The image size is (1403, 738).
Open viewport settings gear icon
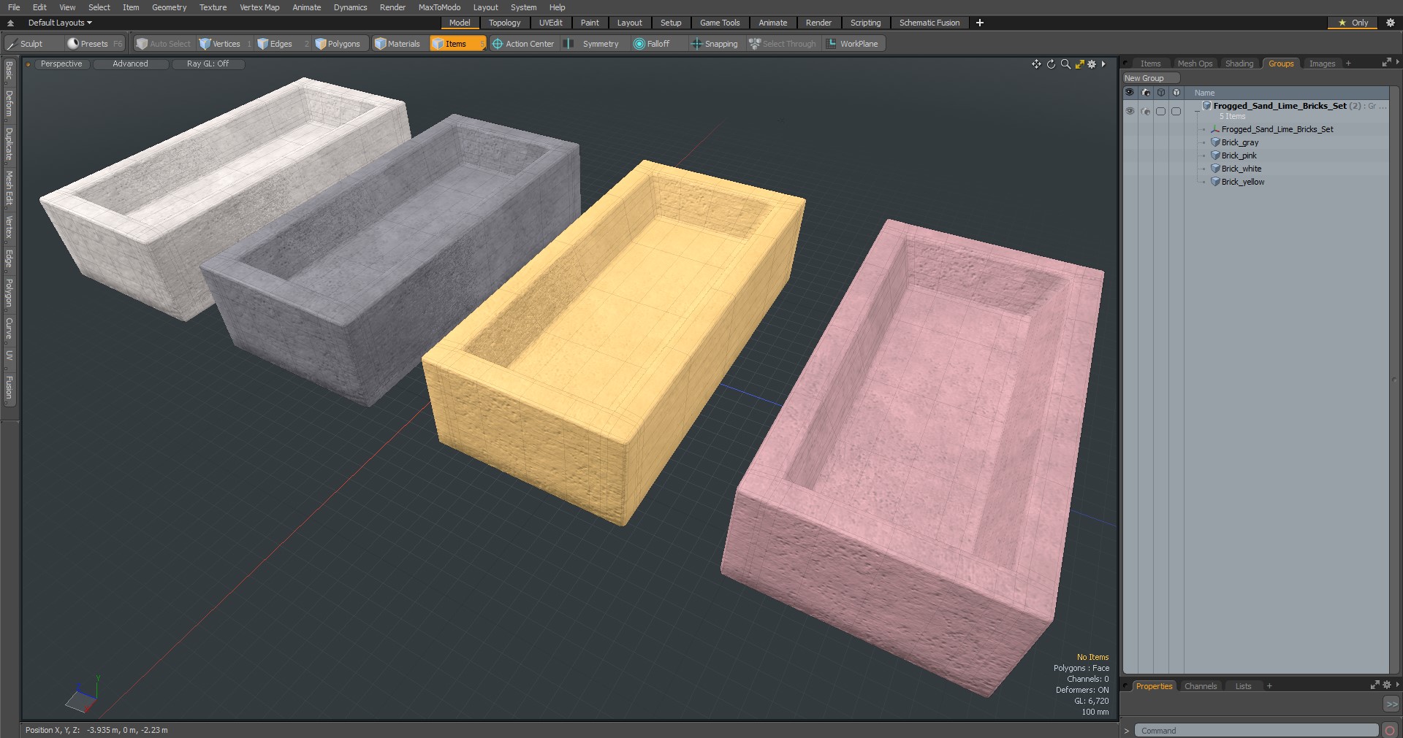(1092, 64)
